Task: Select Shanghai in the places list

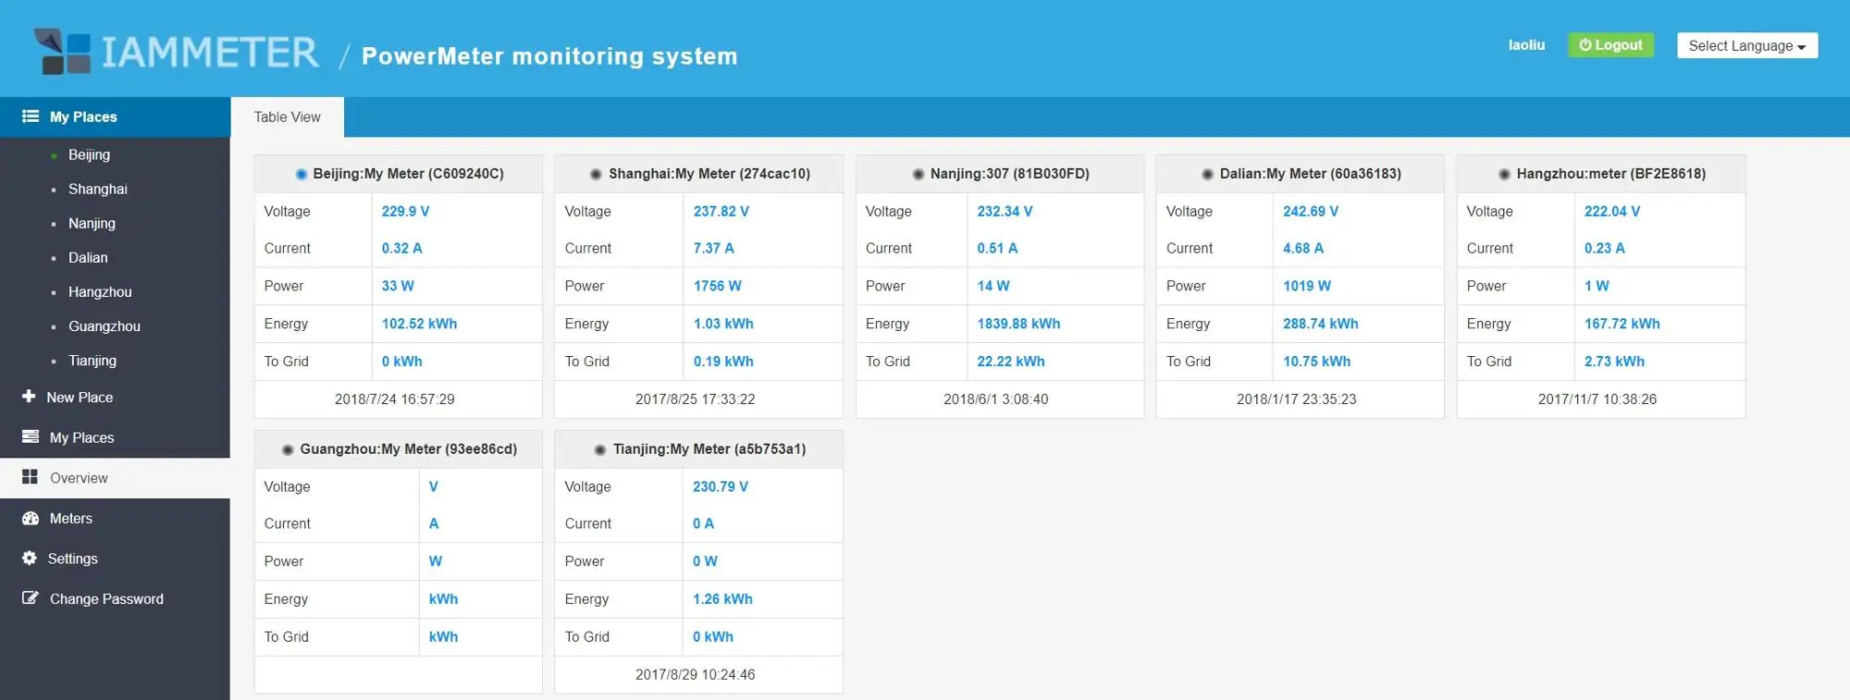Action: point(98,189)
